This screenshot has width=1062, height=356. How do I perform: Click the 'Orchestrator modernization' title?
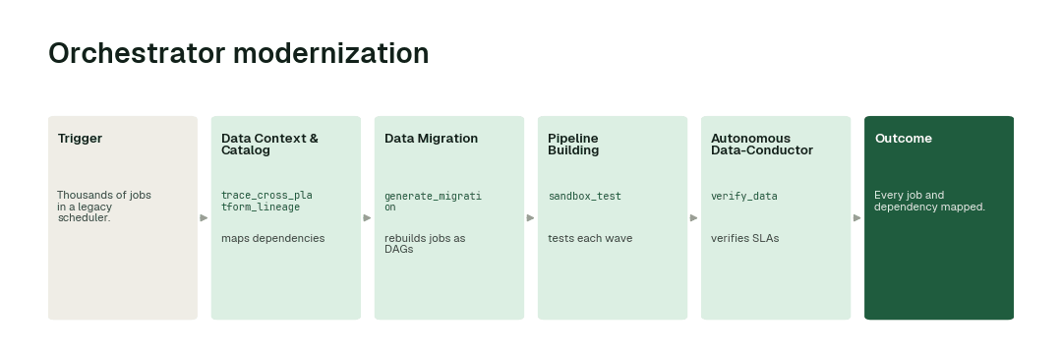(x=238, y=53)
